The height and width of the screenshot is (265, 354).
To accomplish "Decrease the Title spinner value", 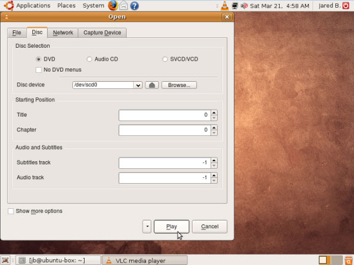I will click(x=214, y=118).
